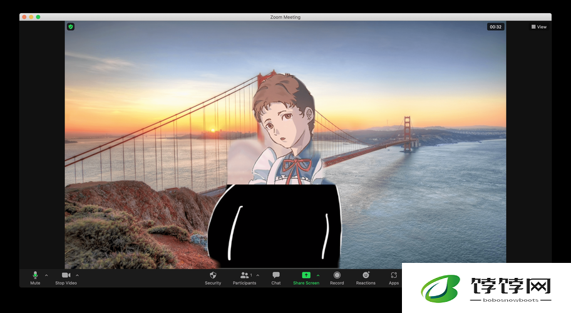Click the Zoom Meeting title text

(x=285, y=17)
